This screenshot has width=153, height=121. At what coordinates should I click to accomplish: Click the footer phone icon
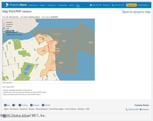click(x=127, y=109)
